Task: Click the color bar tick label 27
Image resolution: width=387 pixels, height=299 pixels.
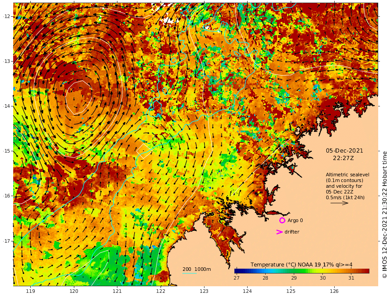Action: (x=237, y=278)
